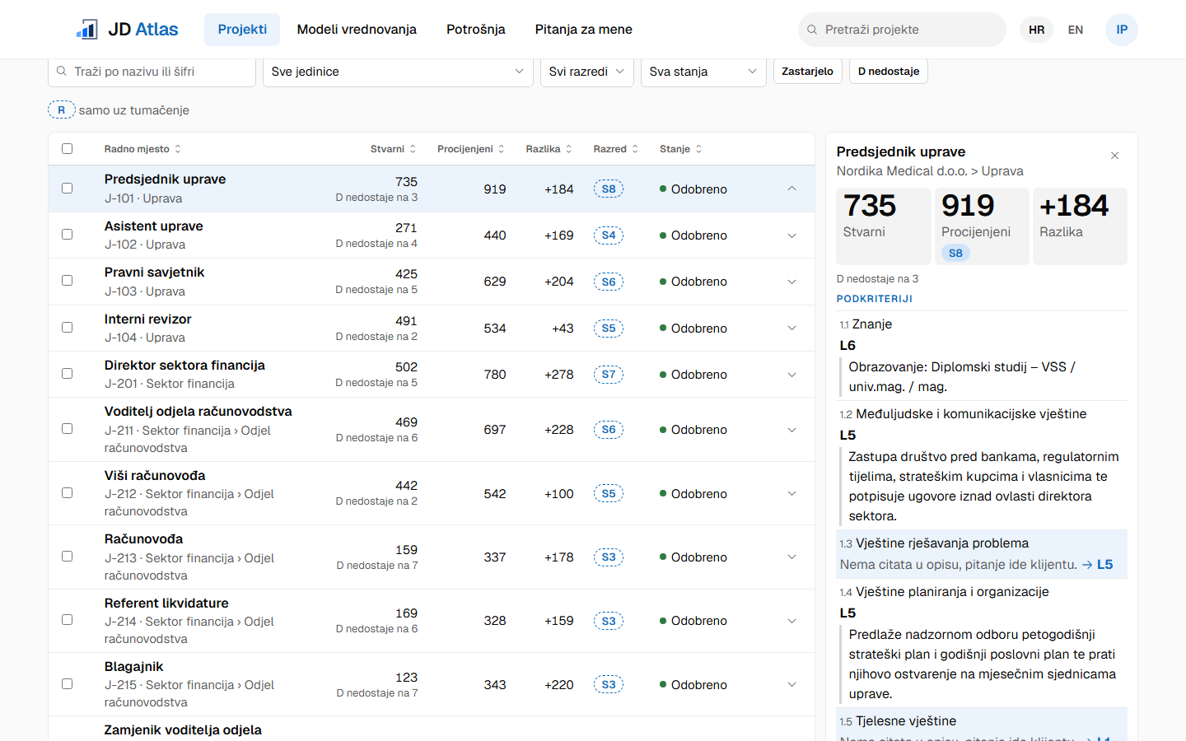Viewport: 1186px width, 741px height.
Task: Expand the Viši računovođa row
Action: click(791, 493)
